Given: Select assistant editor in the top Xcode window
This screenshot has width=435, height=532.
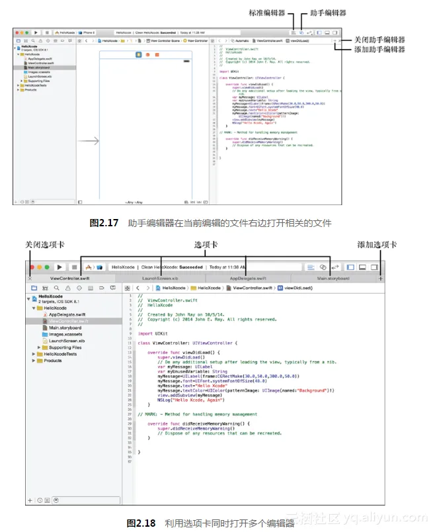Looking at the screenshot, I should (x=301, y=32).
